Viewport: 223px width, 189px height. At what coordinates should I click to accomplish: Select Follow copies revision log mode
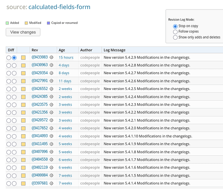point(175,32)
